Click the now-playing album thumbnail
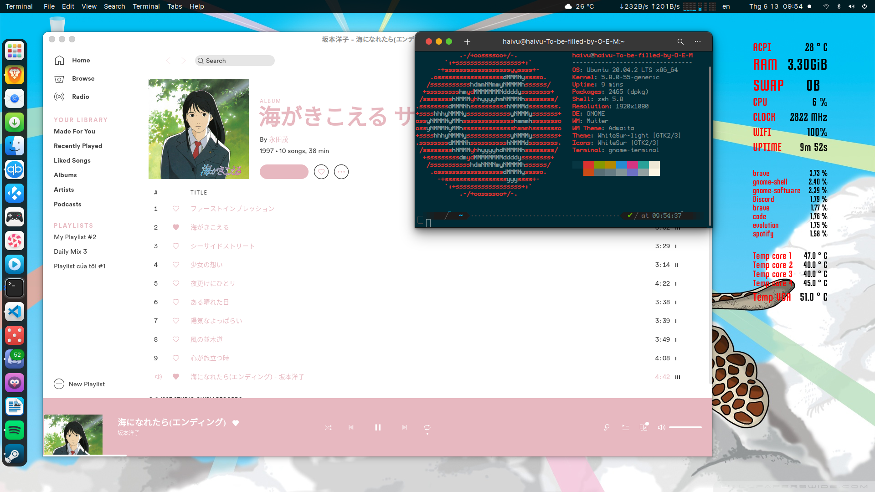This screenshot has width=875, height=492. point(73,435)
